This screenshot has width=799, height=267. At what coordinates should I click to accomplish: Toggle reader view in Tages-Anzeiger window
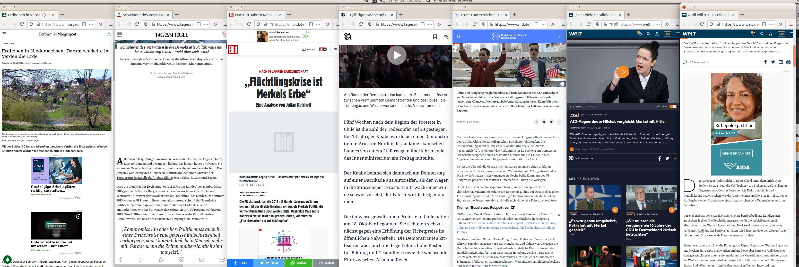(422, 24)
